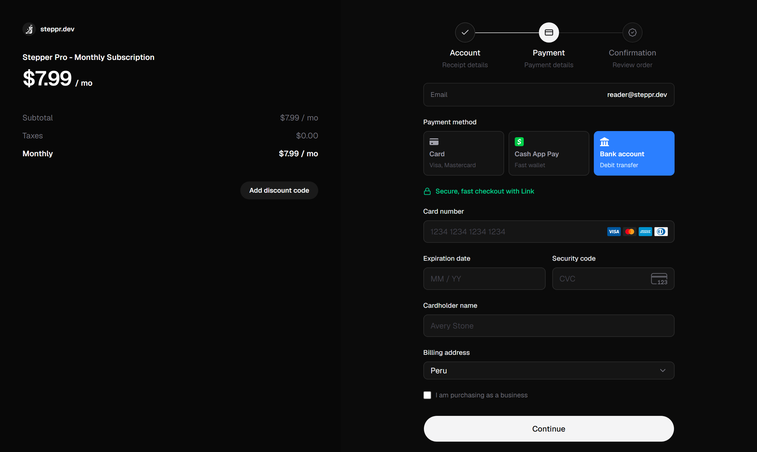This screenshot has height=452, width=757.
Task: Click the Mastercard logo in card number field
Action: tap(629, 232)
